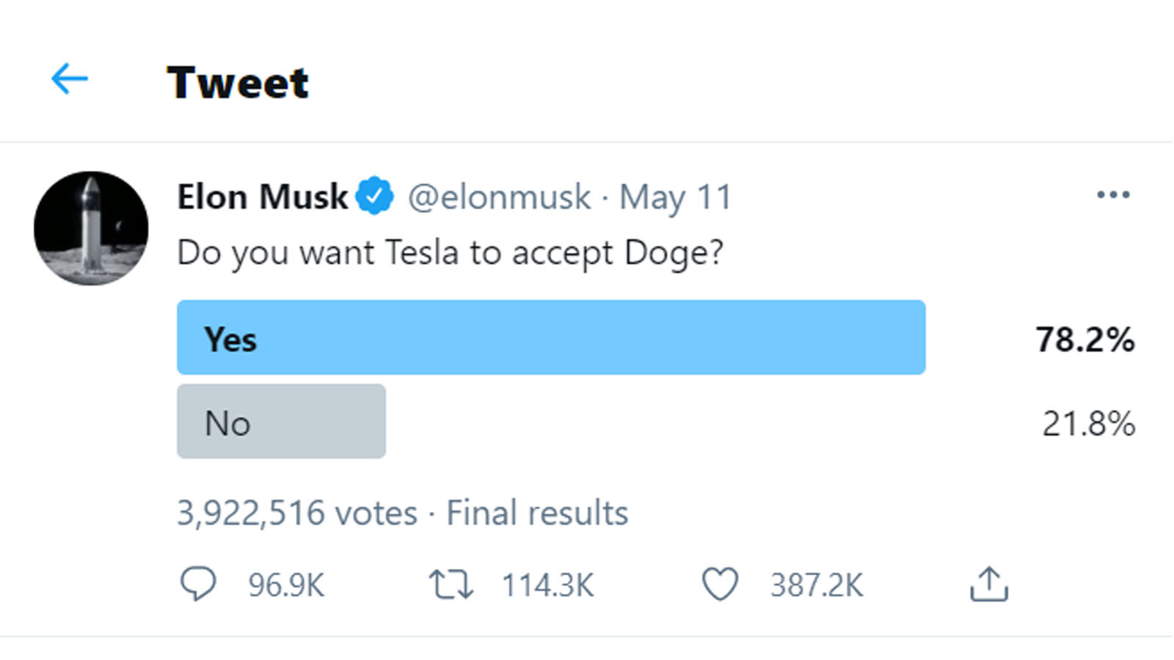Click the share upload icon
The height and width of the screenshot is (660, 1174).
(x=989, y=584)
